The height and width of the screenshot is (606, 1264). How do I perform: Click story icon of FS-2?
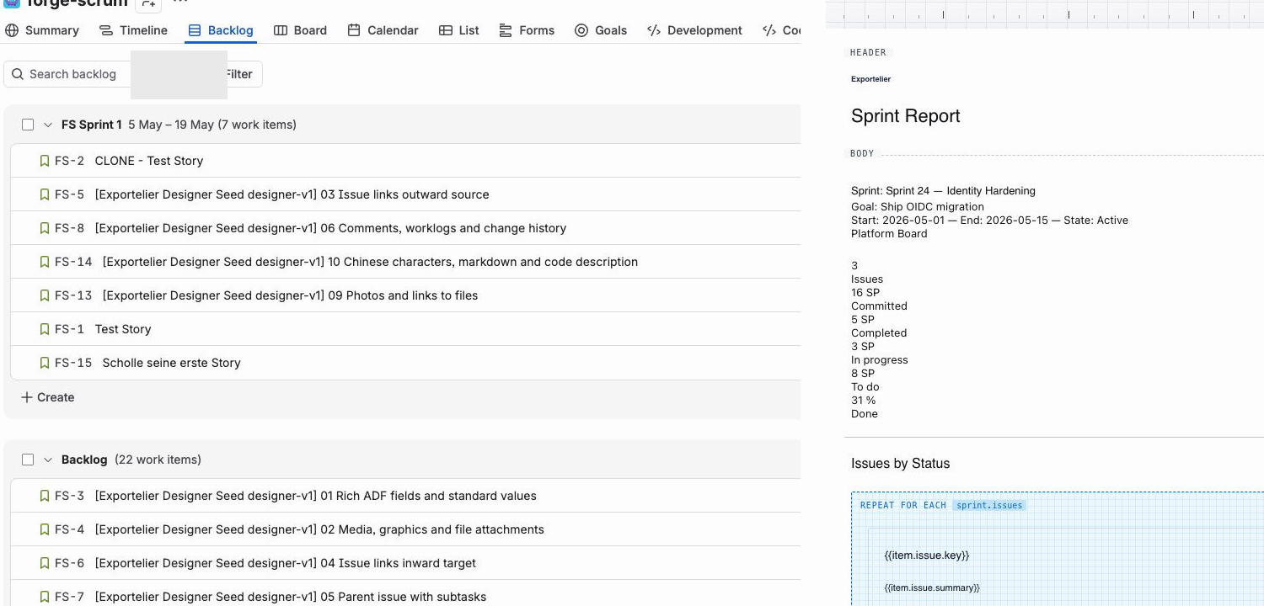[45, 161]
